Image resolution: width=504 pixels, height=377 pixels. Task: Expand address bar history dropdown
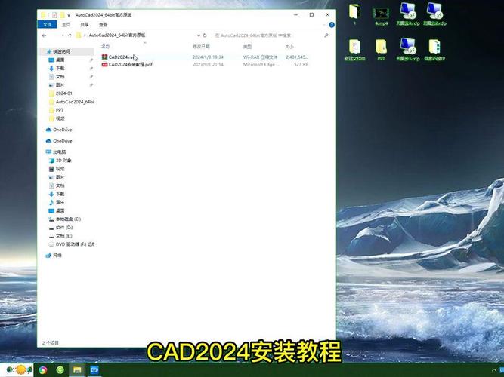199,35
